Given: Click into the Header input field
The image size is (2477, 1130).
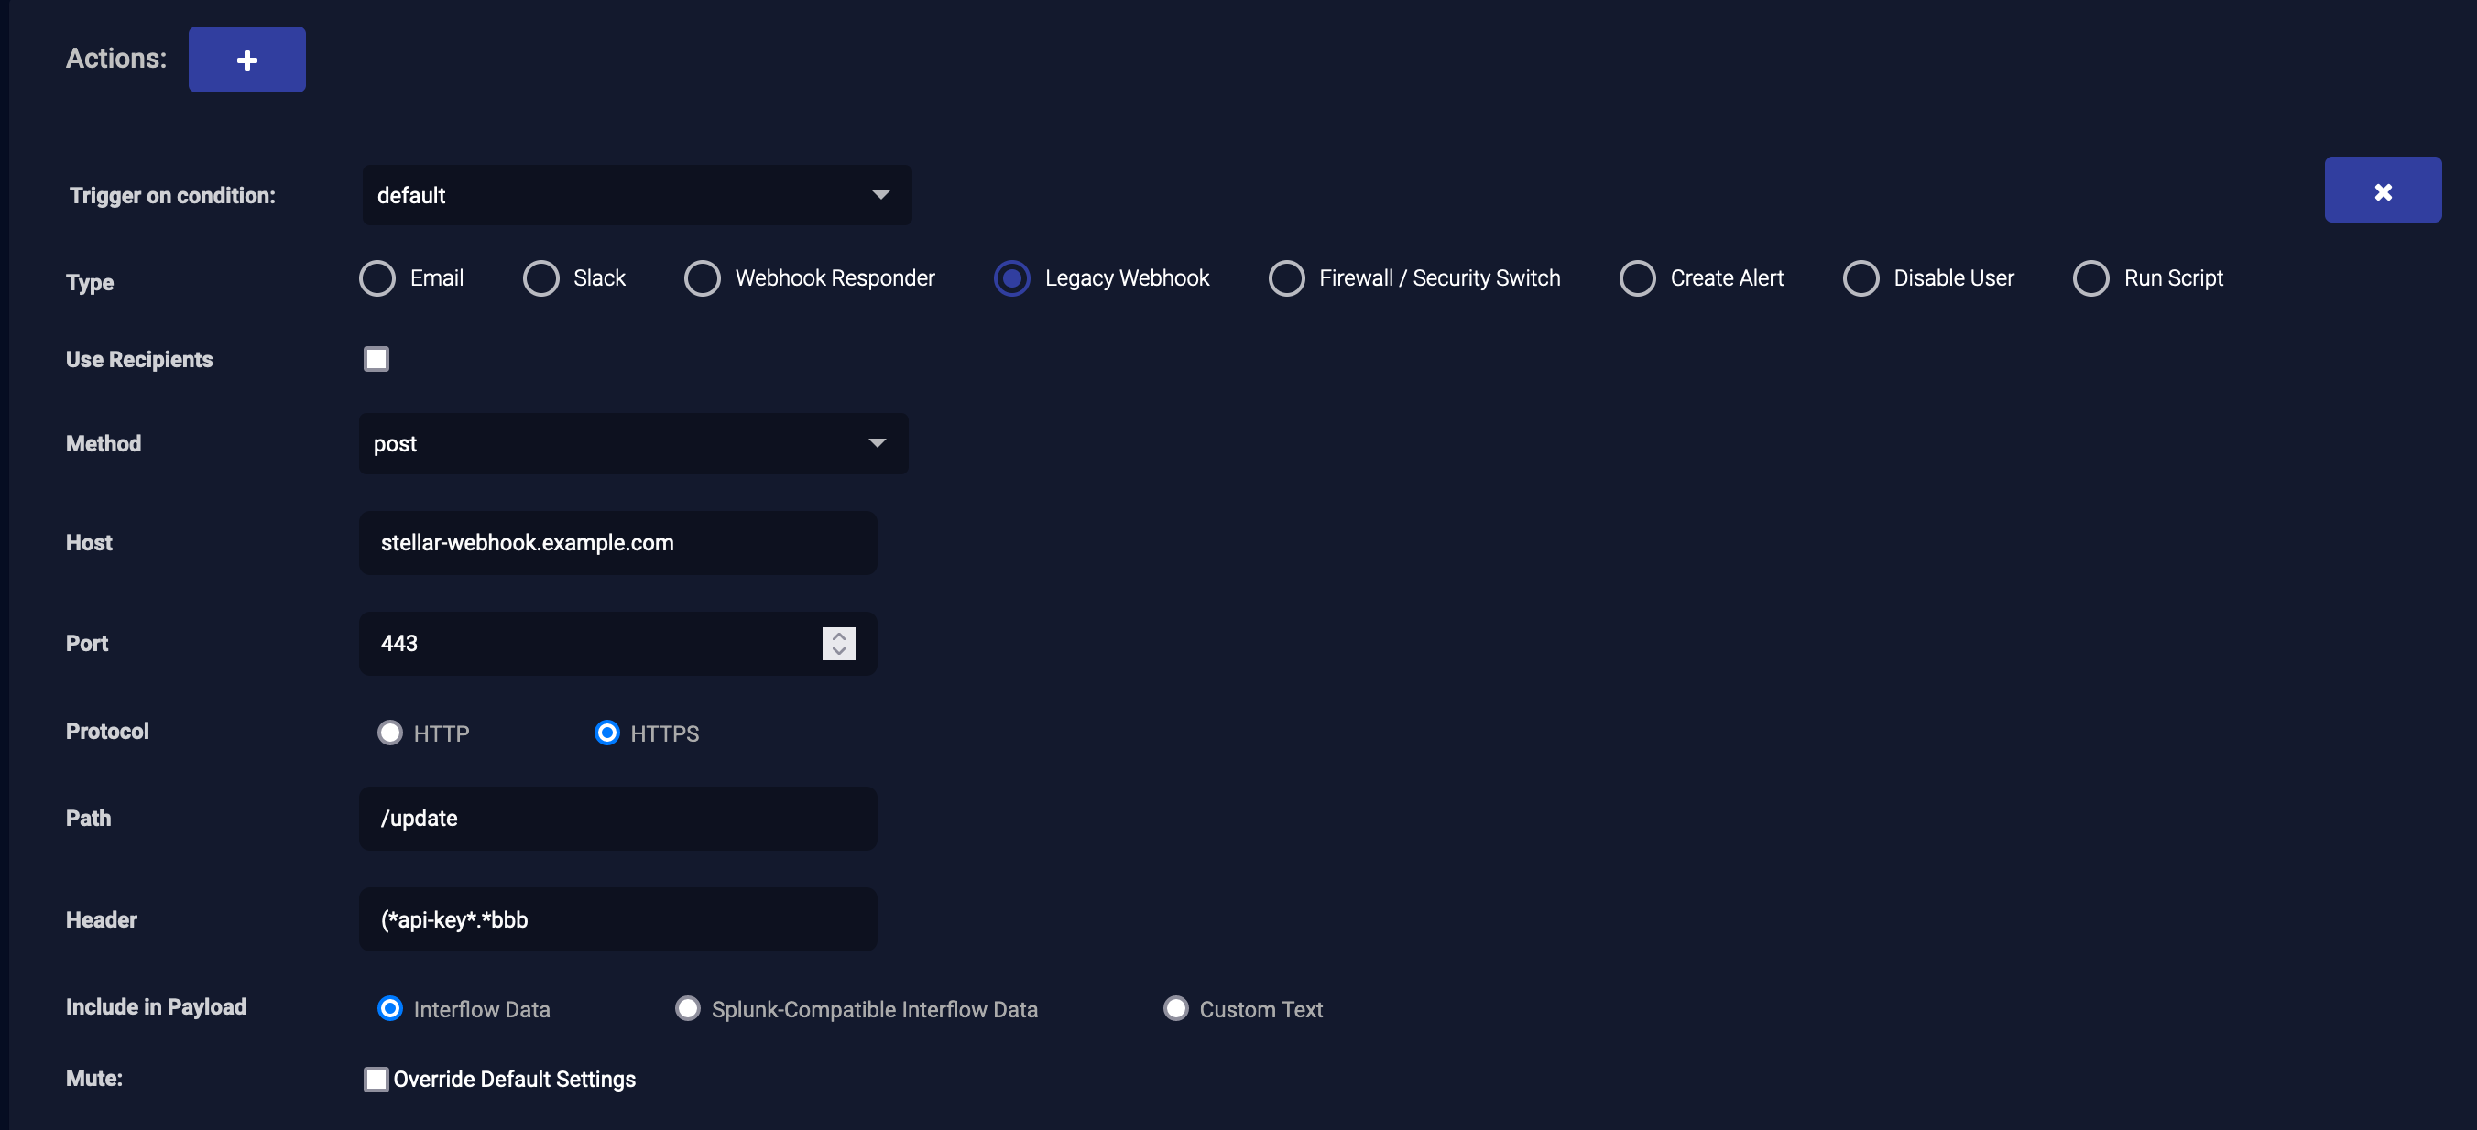Looking at the screenshot, I should coord(617,919).
